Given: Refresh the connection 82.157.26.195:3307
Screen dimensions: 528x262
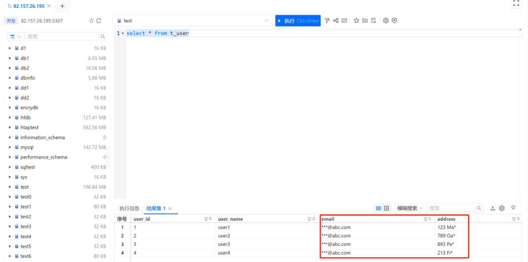Looking at the screenshot, I should [x=99, y=21].
